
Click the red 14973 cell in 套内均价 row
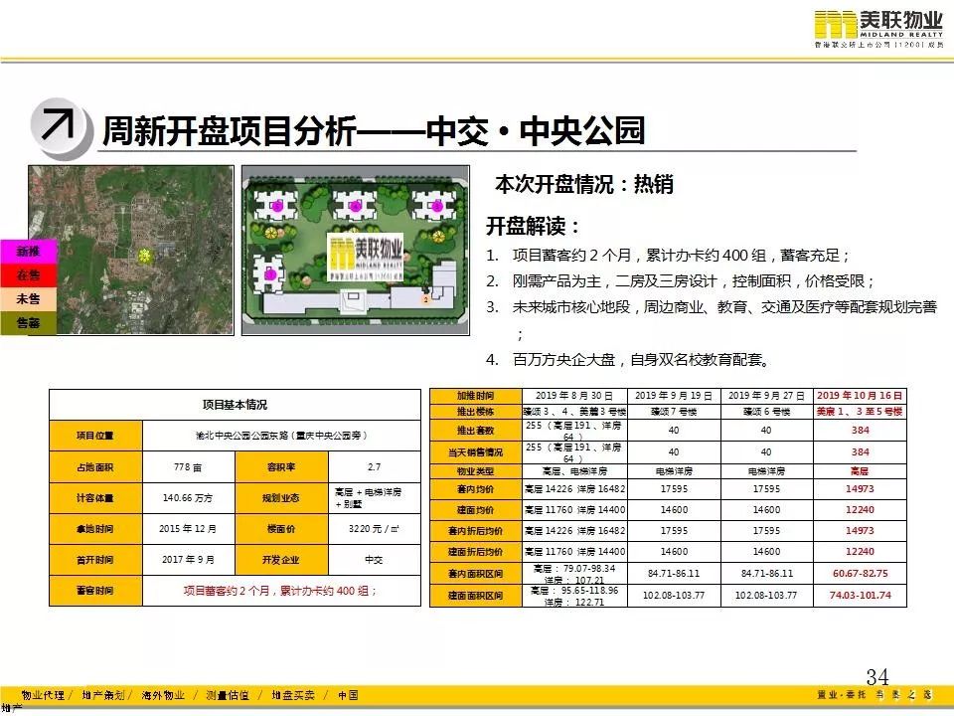coord(860,489)
